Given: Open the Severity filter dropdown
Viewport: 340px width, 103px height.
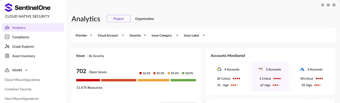Looking at the screenshot, I should point(138,35).
